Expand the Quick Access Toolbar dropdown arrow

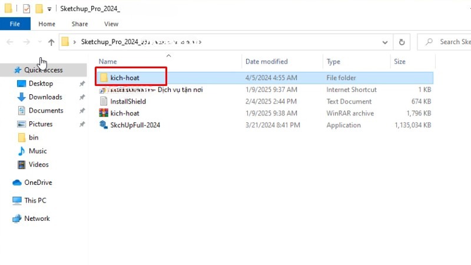[x=49, y=9]
